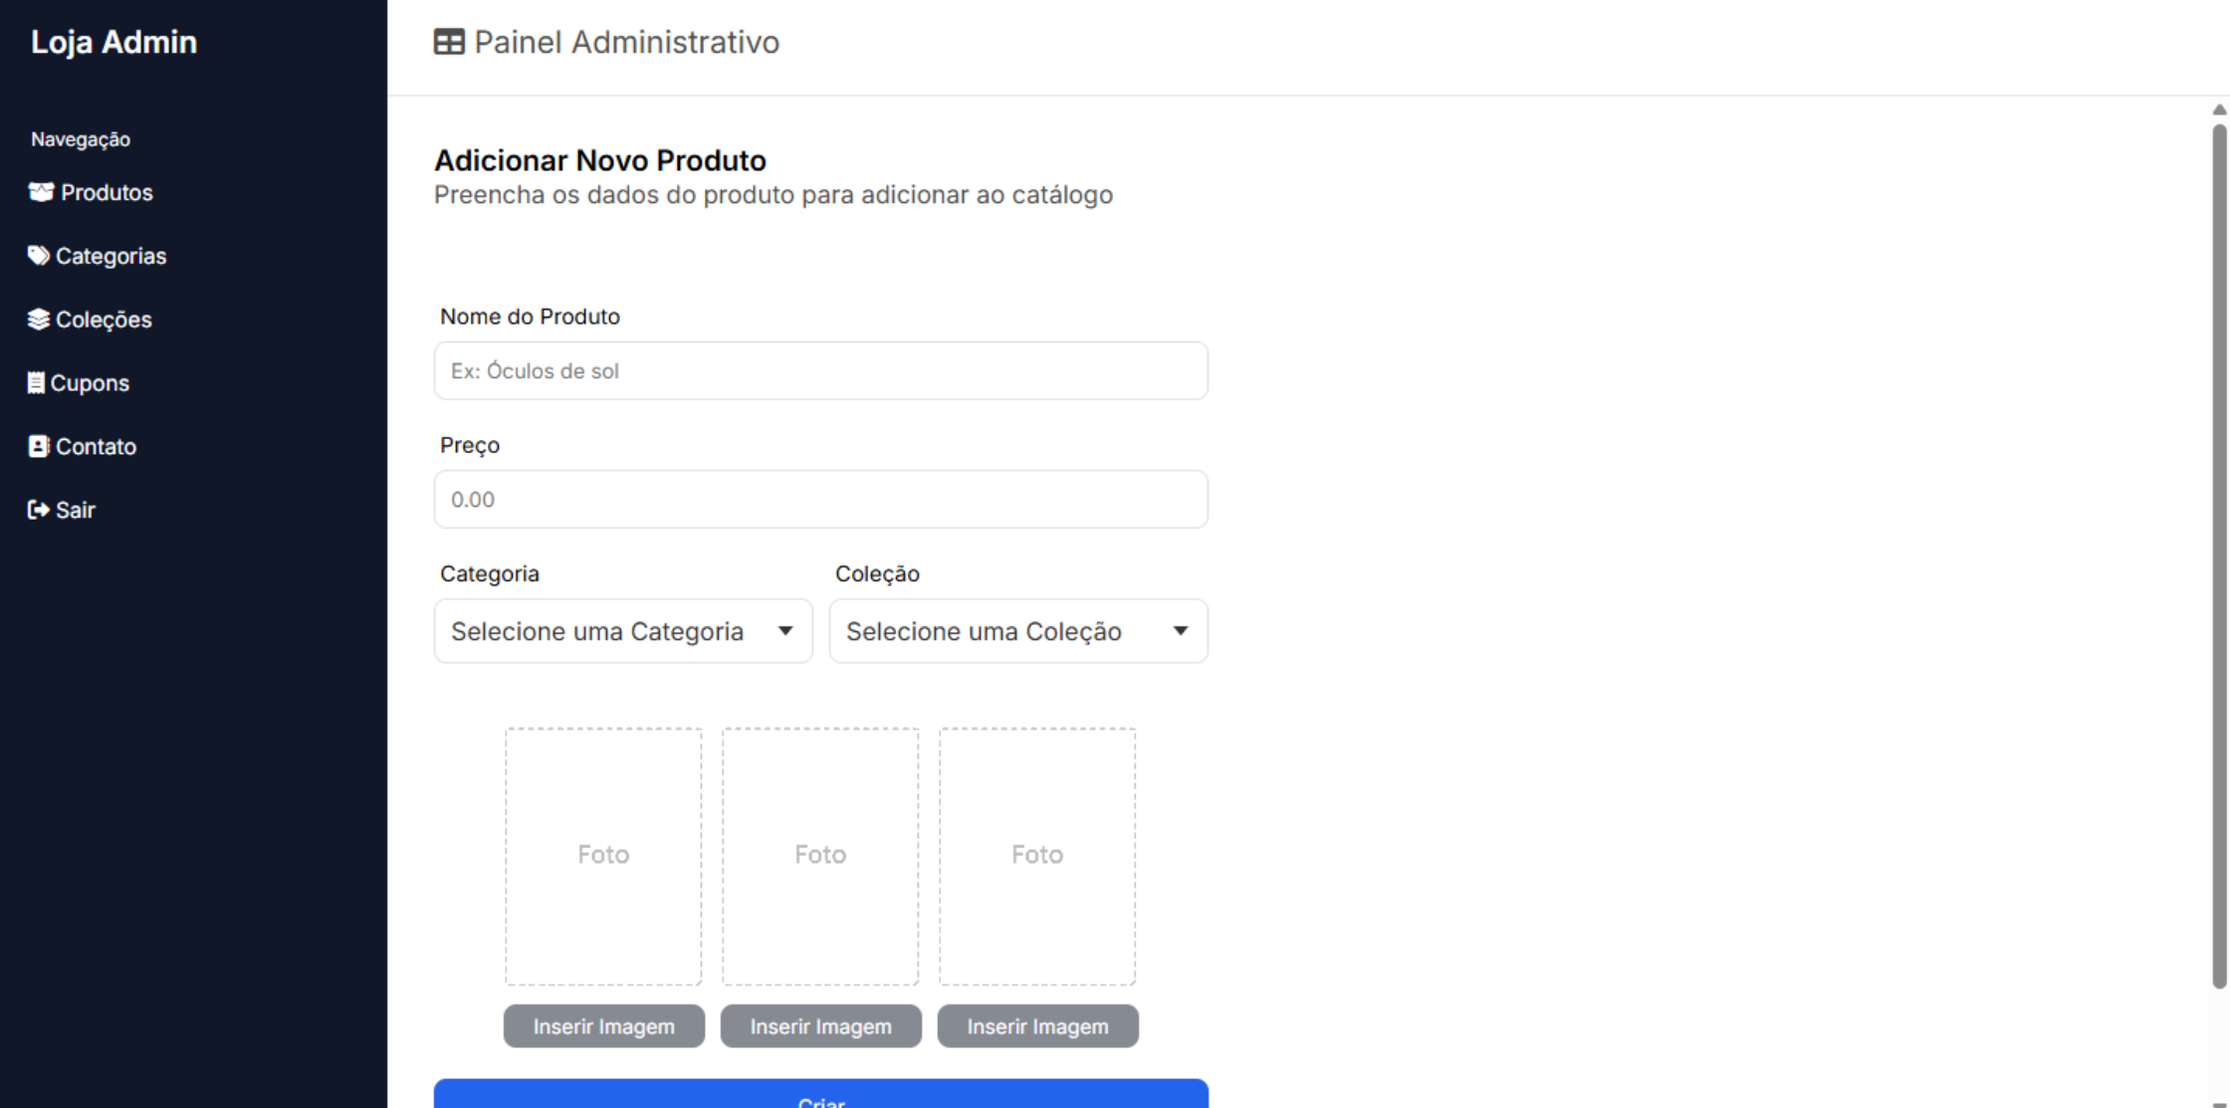Focus the Nome do Produto field
This screenshot has height=1108, width=2230.
pos(820,371)
